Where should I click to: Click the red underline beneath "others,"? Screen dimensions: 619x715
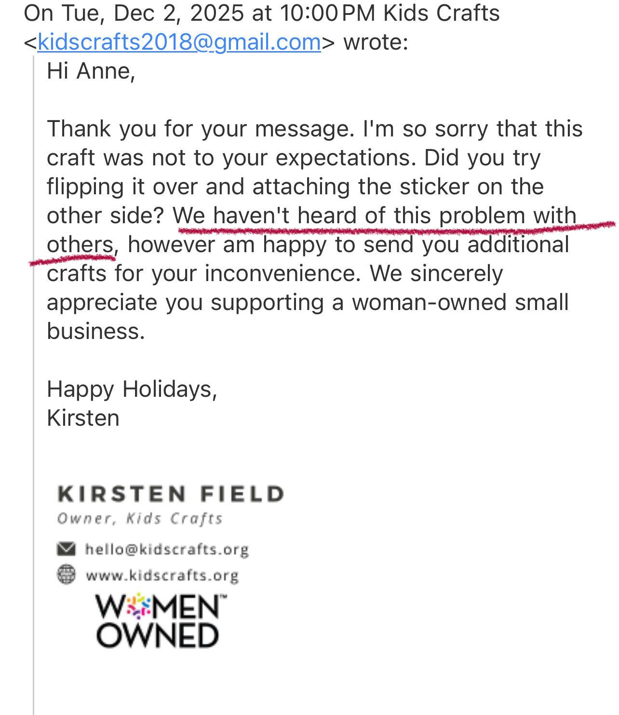pos(72,260)
